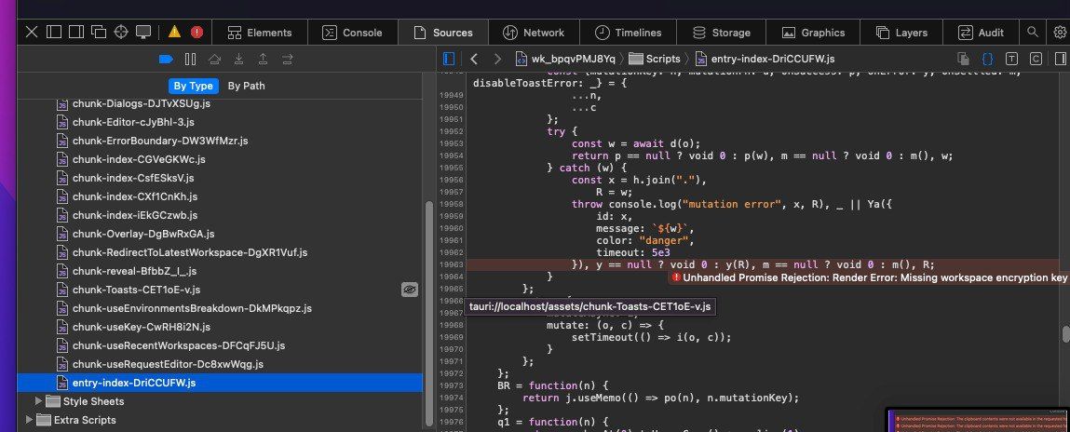Screen dimensions: 1070x432
Task: Click the step over icon
Action: point(214,59)
